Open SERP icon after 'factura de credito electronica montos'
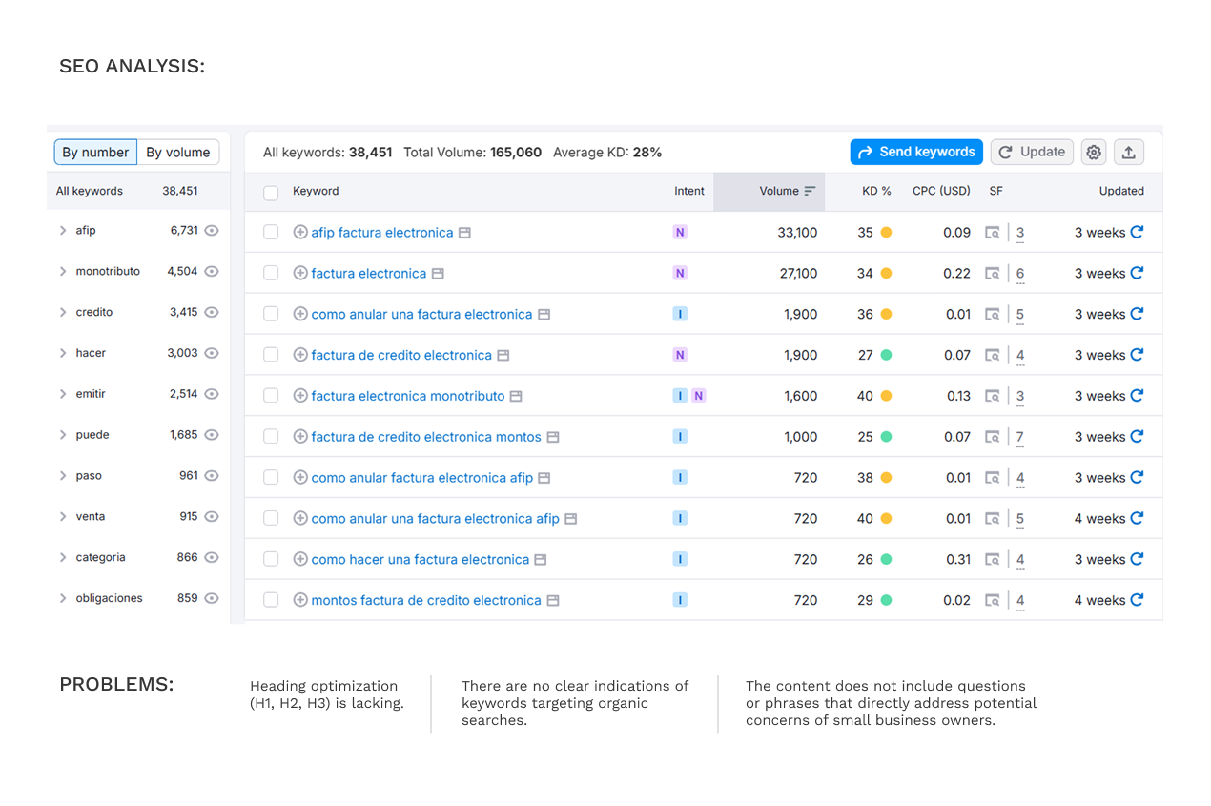The image size is (1211, 806). (552, 437)
